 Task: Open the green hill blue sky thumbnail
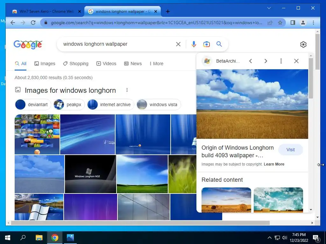[x=142, y=174]
